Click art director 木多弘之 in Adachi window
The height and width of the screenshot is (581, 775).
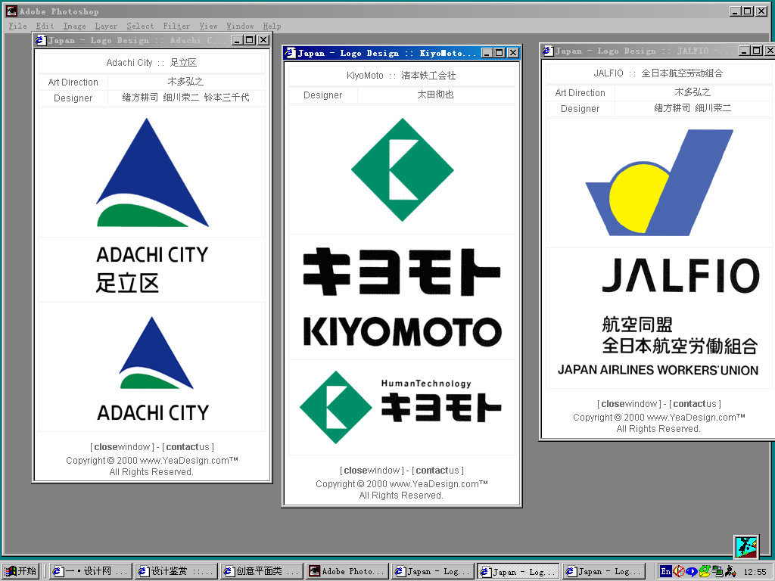(x=186, y=82)
